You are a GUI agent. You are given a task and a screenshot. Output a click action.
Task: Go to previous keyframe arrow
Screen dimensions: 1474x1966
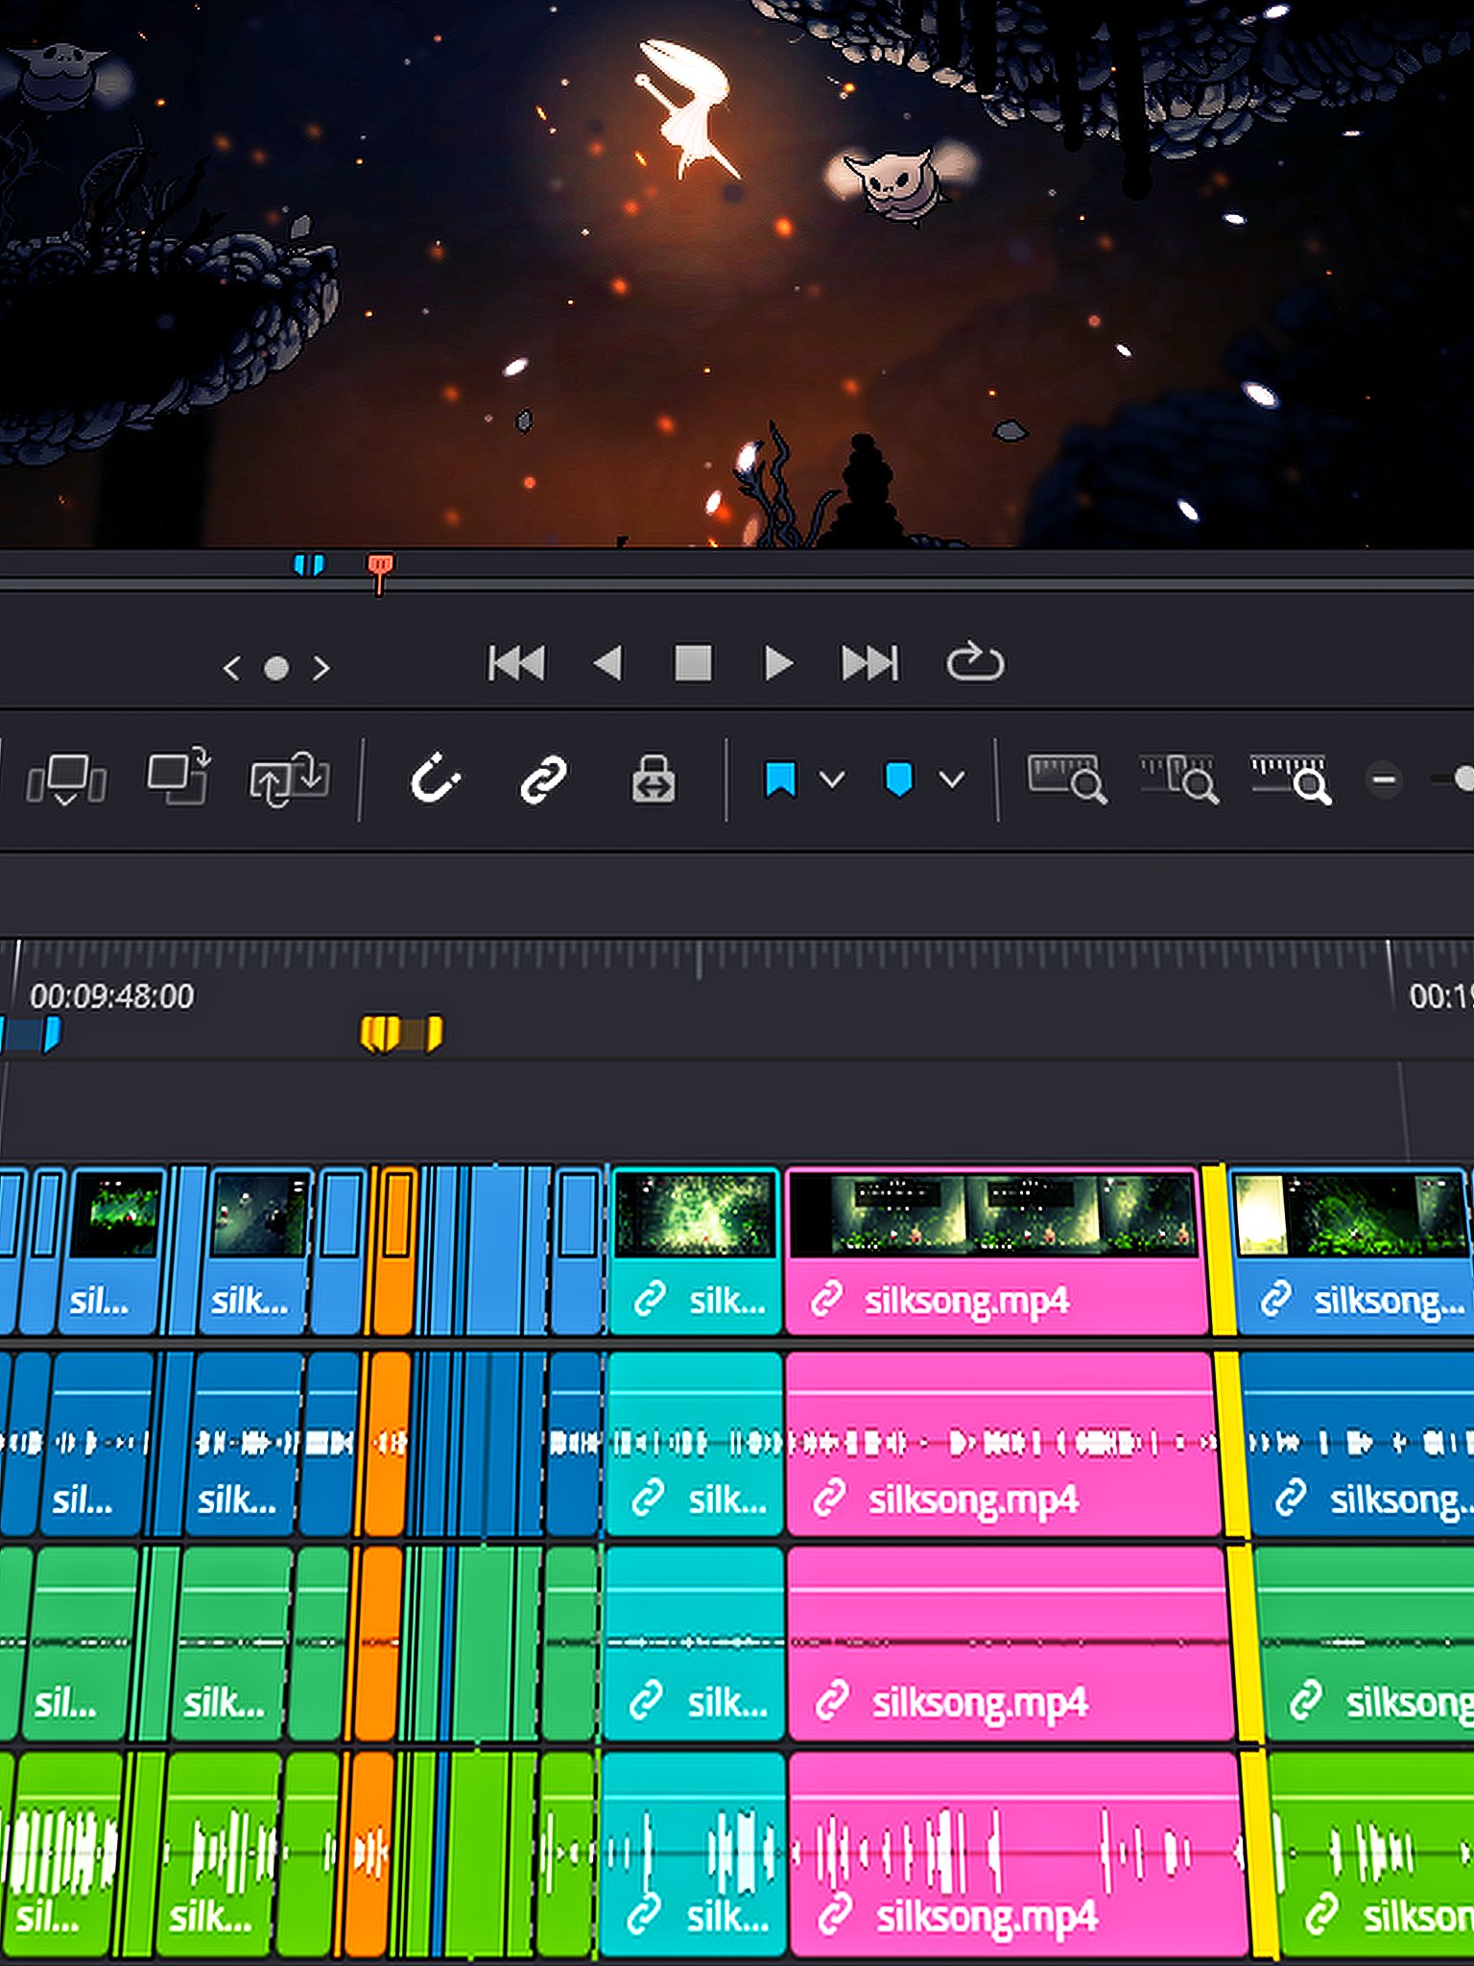click(x=231, y=668)
